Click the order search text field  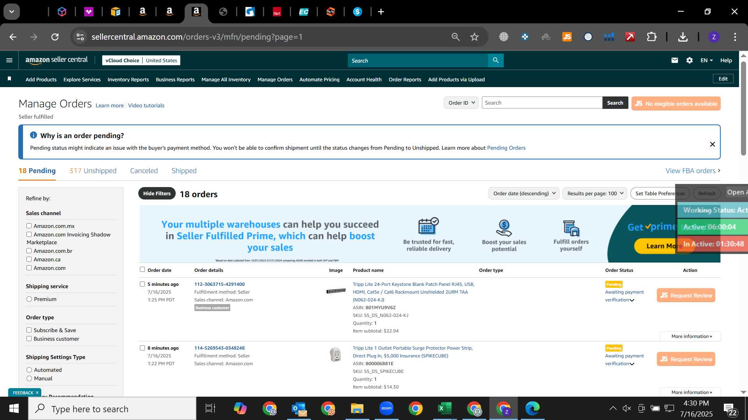coord(542,103)
